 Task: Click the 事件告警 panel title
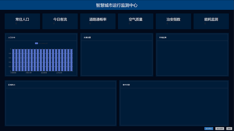(126, 85)
